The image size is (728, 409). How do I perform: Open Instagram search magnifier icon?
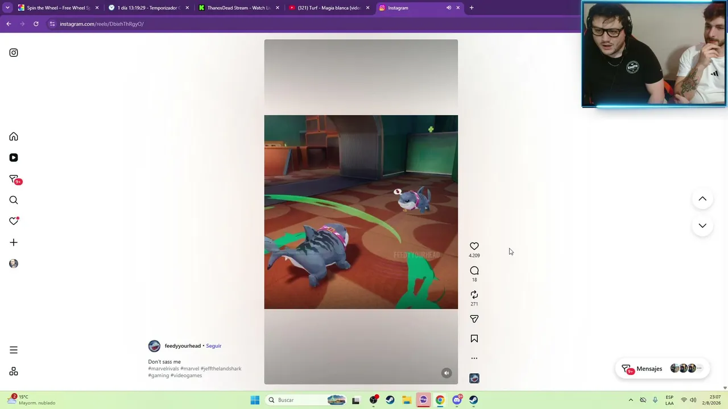coord(14,200)
